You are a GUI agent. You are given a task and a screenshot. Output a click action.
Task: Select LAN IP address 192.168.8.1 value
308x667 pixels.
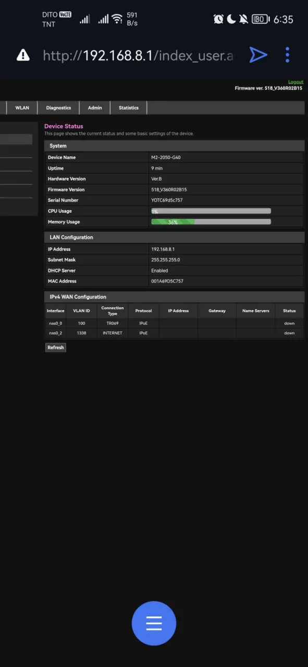coord(163,249)
